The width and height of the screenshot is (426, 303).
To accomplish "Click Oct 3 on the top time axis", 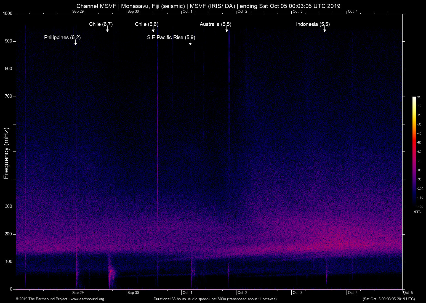I will [298, 12].
